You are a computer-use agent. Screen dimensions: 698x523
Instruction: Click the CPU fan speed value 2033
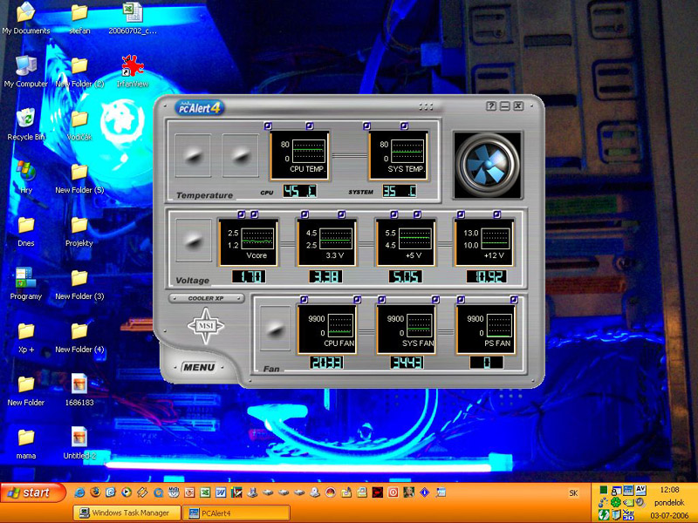[326, 363]
